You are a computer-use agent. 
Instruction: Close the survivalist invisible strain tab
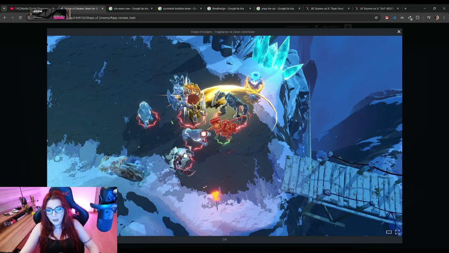point(201,8)
